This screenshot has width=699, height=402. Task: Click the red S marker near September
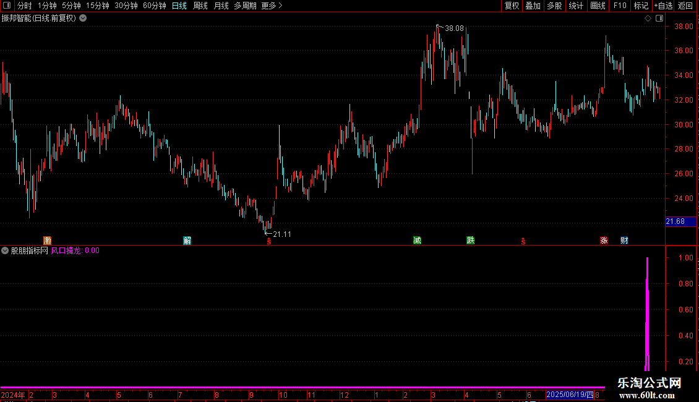click(x=269, y=241)
